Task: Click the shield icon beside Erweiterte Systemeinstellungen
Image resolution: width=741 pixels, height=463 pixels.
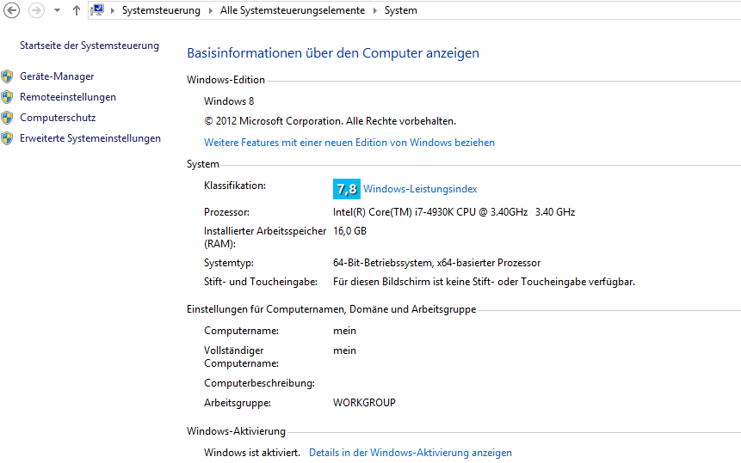Action: point(7,138)
